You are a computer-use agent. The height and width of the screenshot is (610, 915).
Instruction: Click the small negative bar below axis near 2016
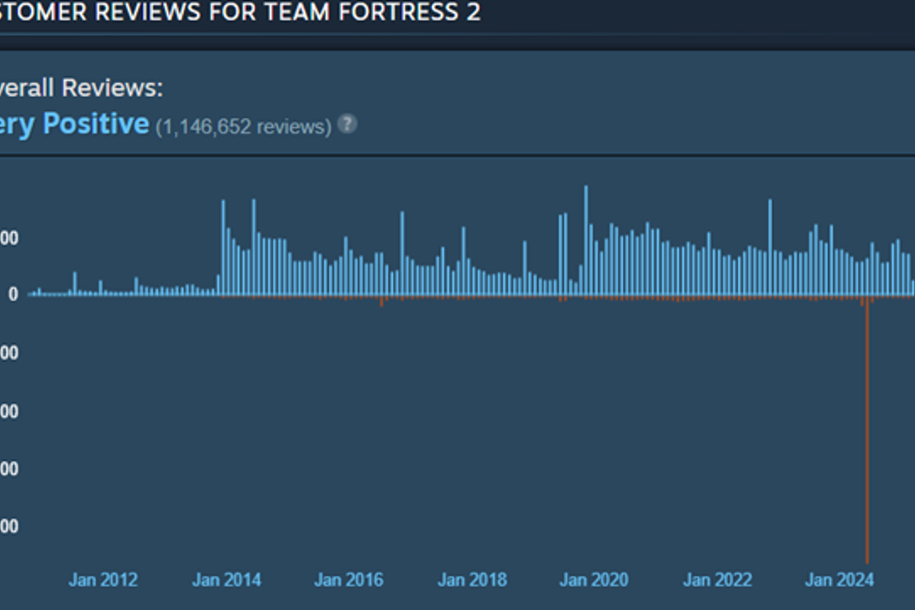point(382,301)
